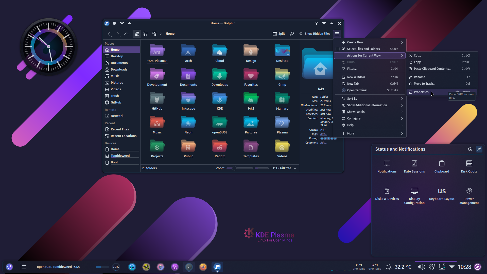The height and width of the screenshot is (274, 487).
Task: Expand the Create New submenu
Action: (x=370, y=42)
